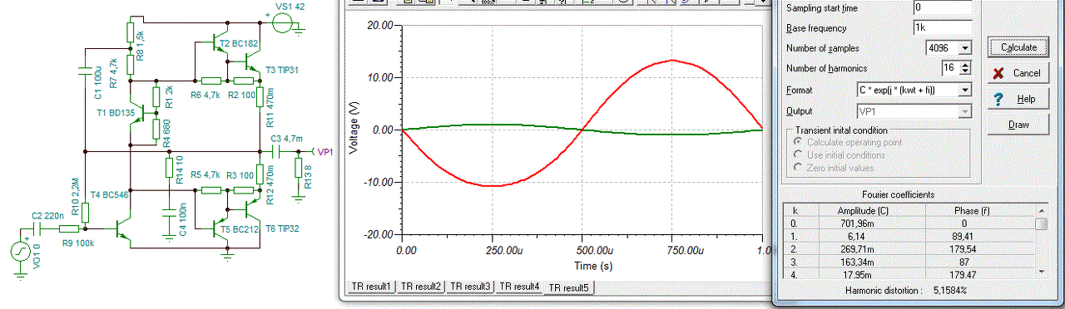Click the Calculate button
This screenshot has height=309, width=1065.
pyautogui.click(x=1018, y=47)
